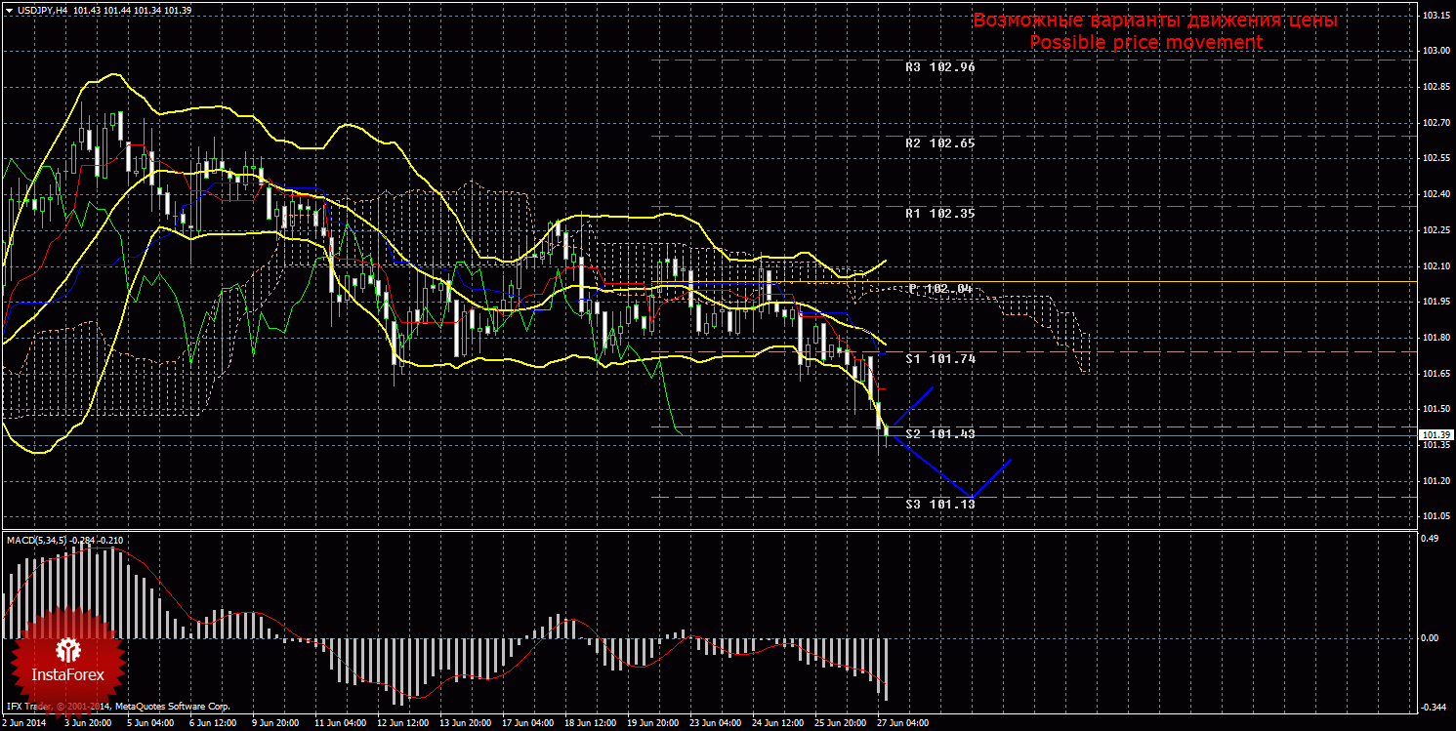
Task: Click the current price tag 101.39
Action: point(1435,434)
